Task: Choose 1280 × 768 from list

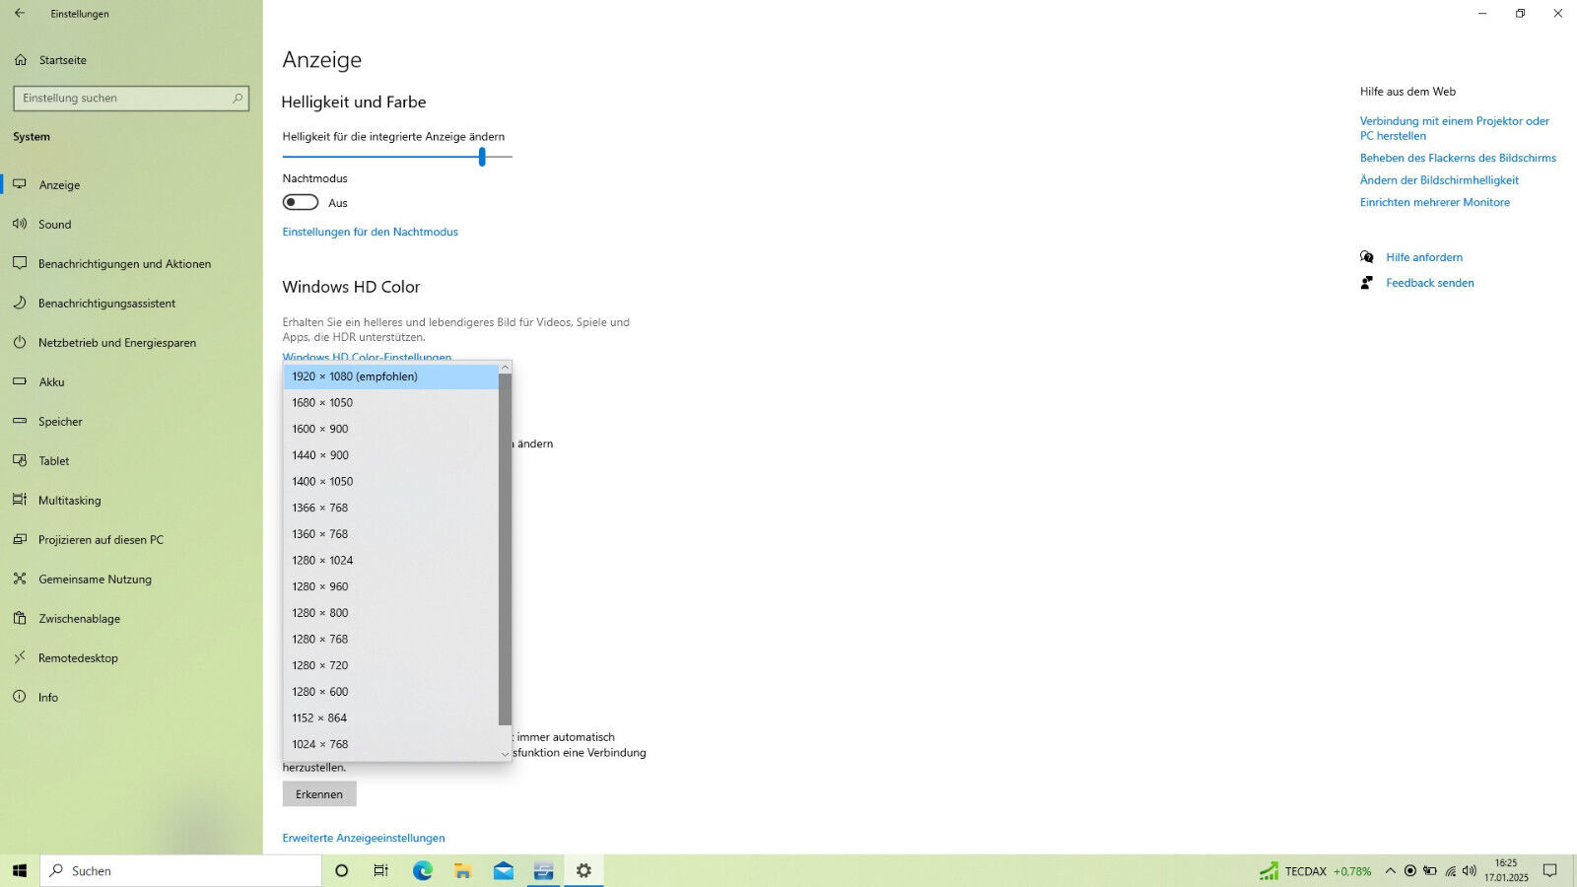Action: pos(391,640)
